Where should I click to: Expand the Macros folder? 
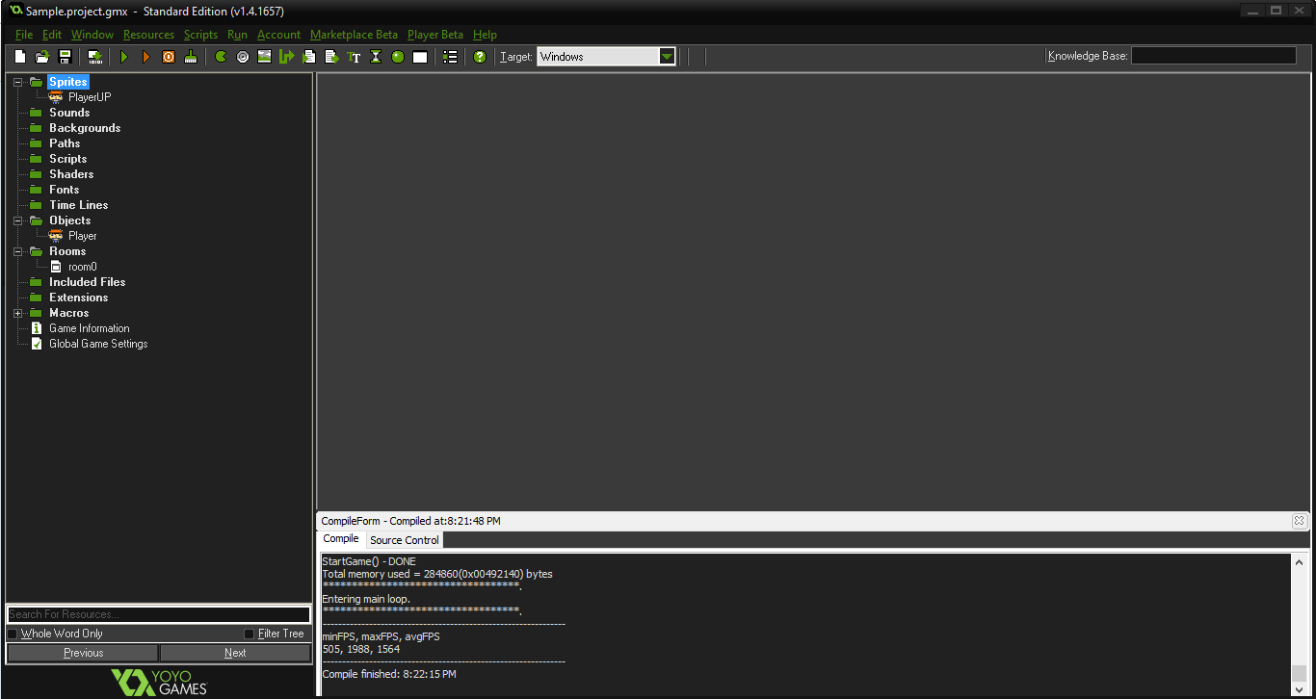(x=17, y=313)
